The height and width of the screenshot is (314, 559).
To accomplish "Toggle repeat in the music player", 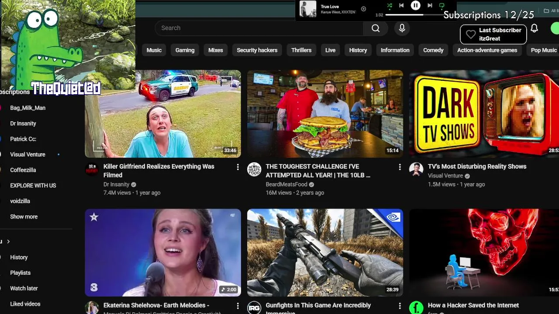I will [442, 6].
